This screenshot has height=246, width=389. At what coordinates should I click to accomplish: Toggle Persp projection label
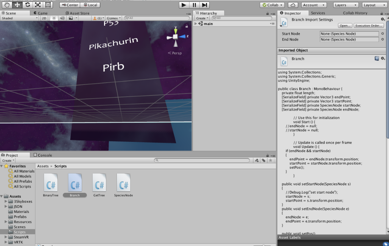tap(175, 53)
